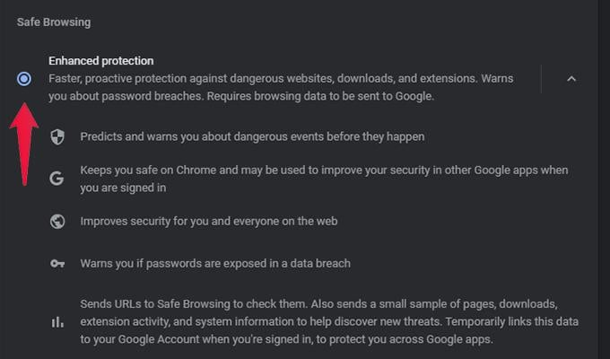Click the red arrow pointing upward
Viewport: 610px width, 359px height.
point(24,144)
